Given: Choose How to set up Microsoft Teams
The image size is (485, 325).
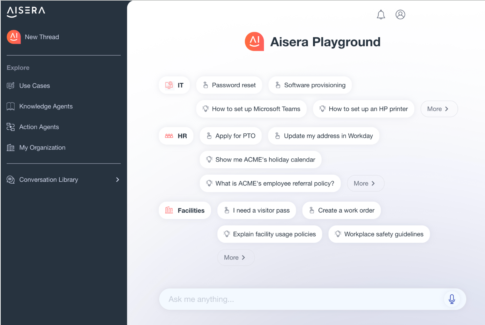Looking at the screenshot, I should (251, 109).
